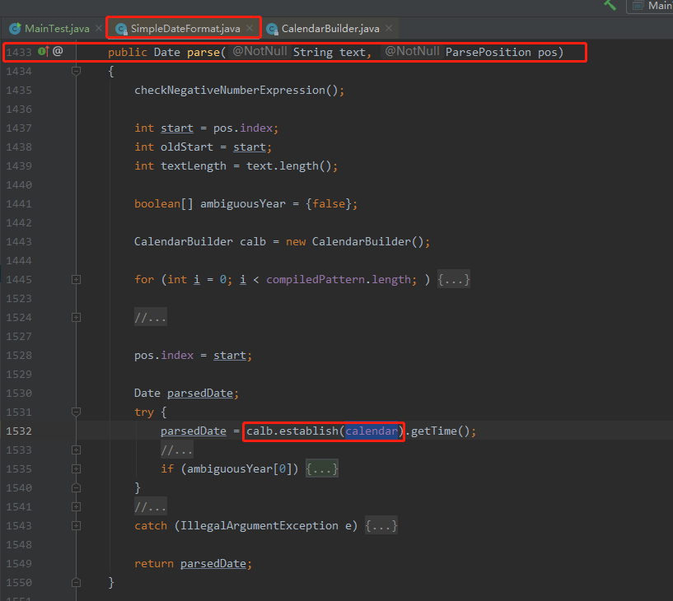Click the highlighted calendar argument

[372, 431]
